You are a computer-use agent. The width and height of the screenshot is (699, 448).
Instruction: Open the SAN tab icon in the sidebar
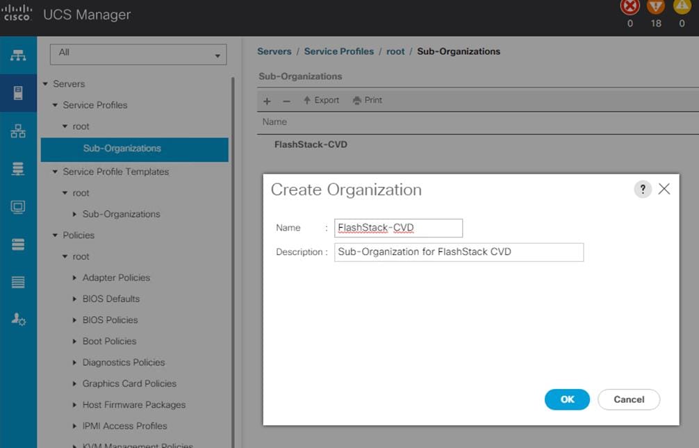[x=18, y=169]
